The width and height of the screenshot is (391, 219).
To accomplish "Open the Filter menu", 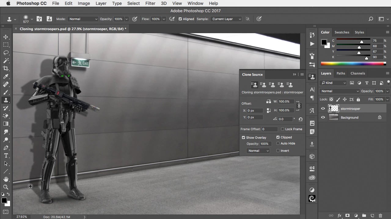I will (x=150, y=3).
